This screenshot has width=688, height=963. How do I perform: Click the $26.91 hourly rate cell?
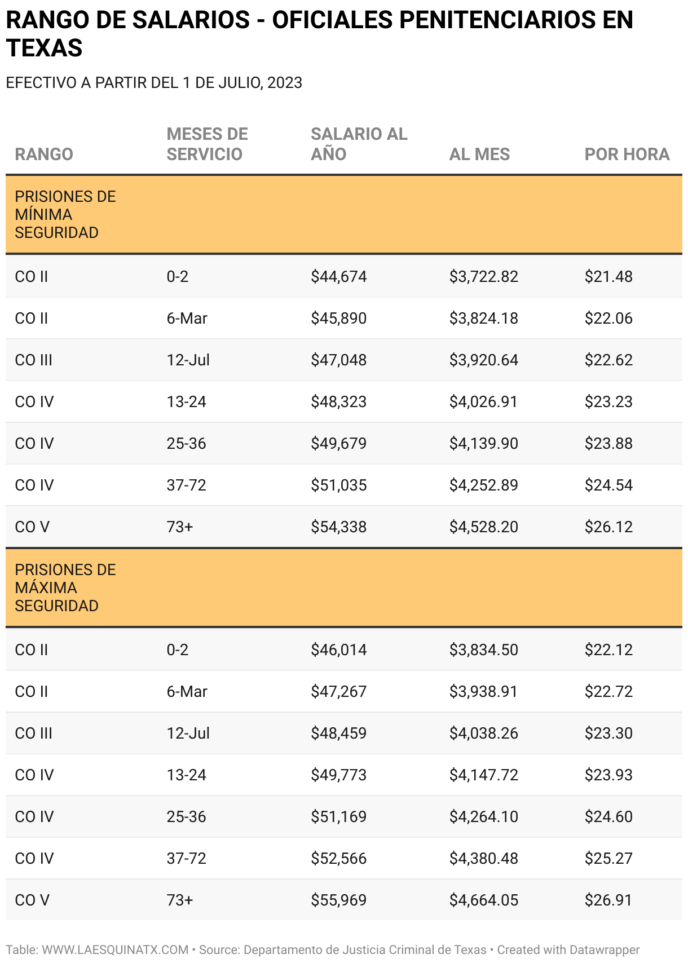tap(608, 900)
